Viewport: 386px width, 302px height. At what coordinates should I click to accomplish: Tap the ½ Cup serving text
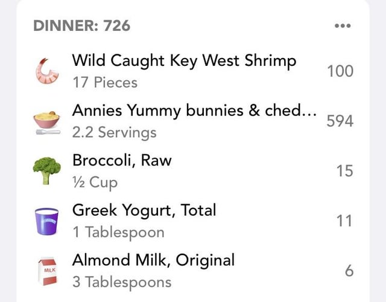pos(95,182)
